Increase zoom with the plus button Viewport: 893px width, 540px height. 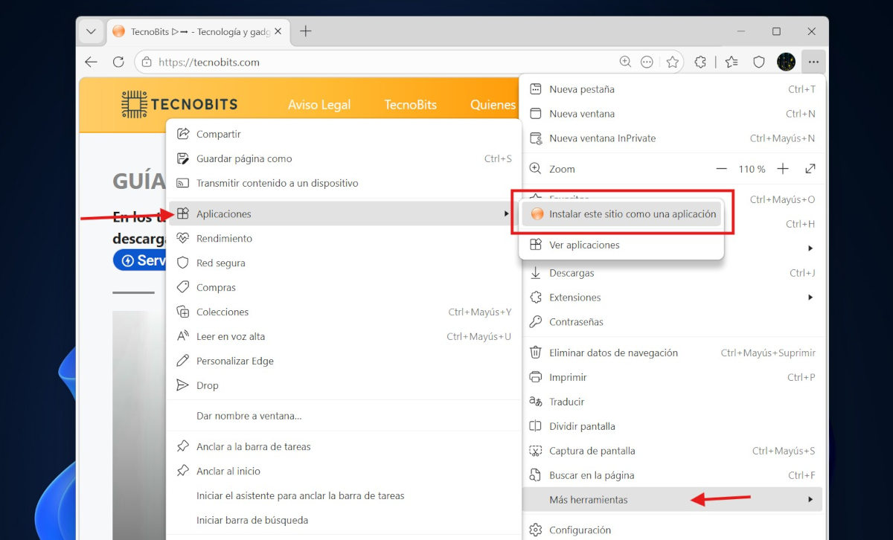(783, 169)
